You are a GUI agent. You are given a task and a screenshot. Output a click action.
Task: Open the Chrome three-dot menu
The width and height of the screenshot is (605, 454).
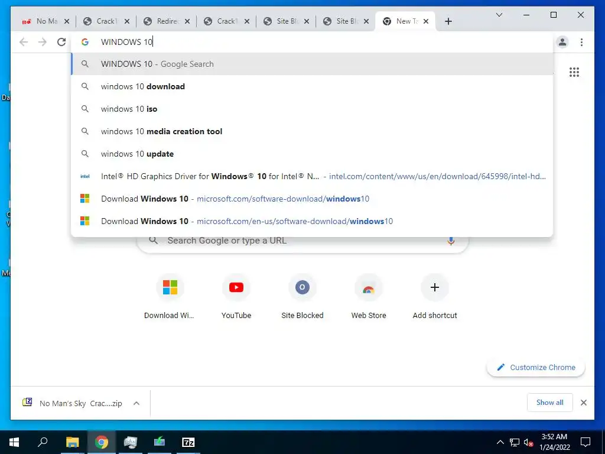(x=581, y=42)
